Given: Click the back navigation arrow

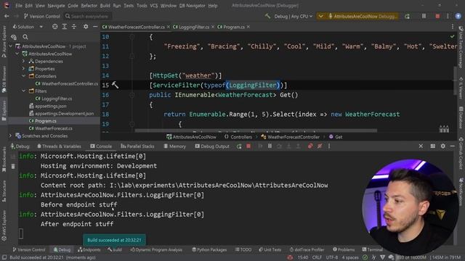Looking at the screenshot, I should 7,16.
